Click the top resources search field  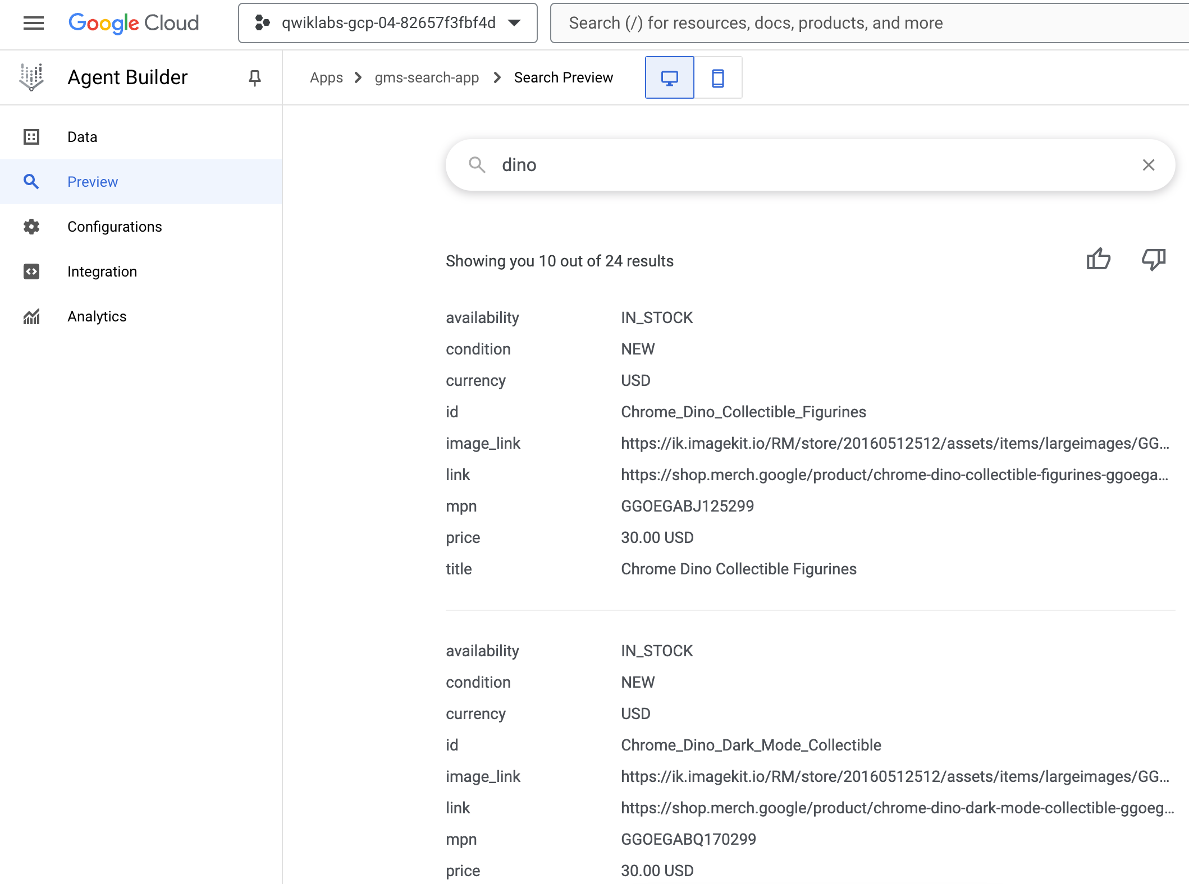869,23
